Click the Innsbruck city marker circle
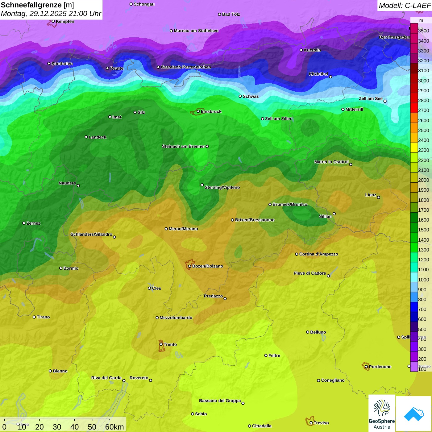Image resolution: width=432 pixels, height=432 pixels. click(198, 111)
